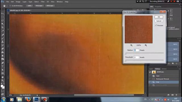Zoom in the Dust & Scratches preview
This screenshot has height=102, width=182.
(x=146, y=45)
